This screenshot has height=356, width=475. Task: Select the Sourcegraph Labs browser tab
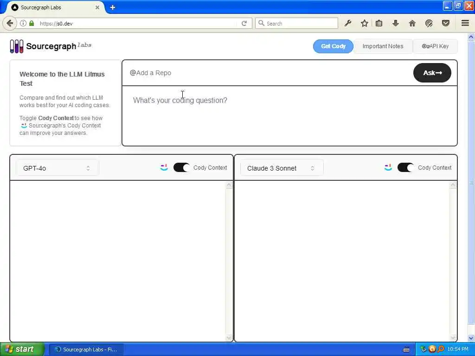pyautogui.click(x=55, y=7)
